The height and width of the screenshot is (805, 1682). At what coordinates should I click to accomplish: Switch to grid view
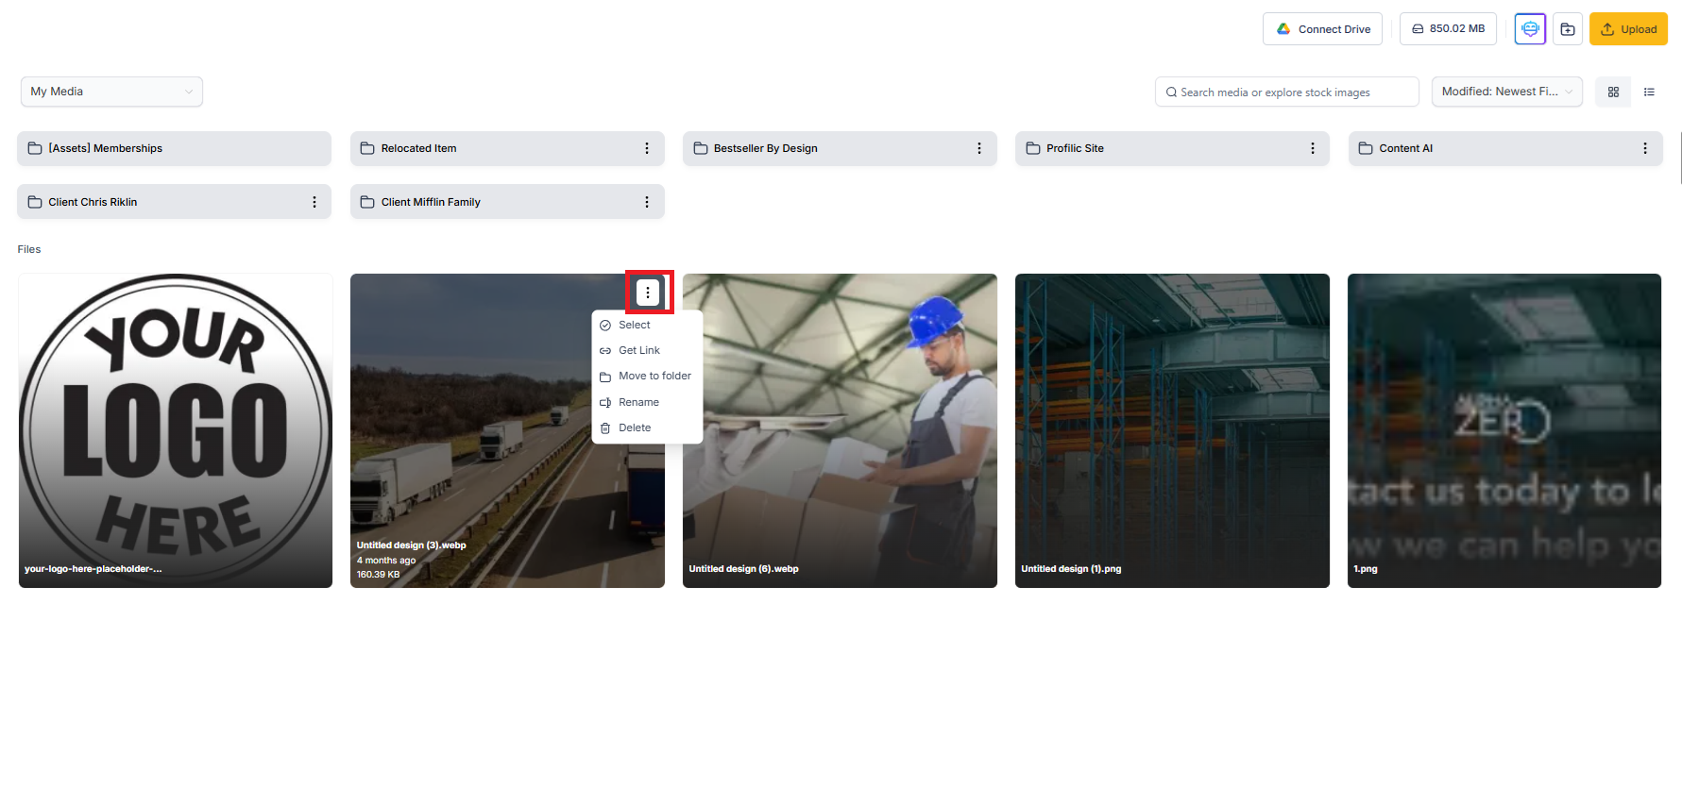click(1613, 92)
